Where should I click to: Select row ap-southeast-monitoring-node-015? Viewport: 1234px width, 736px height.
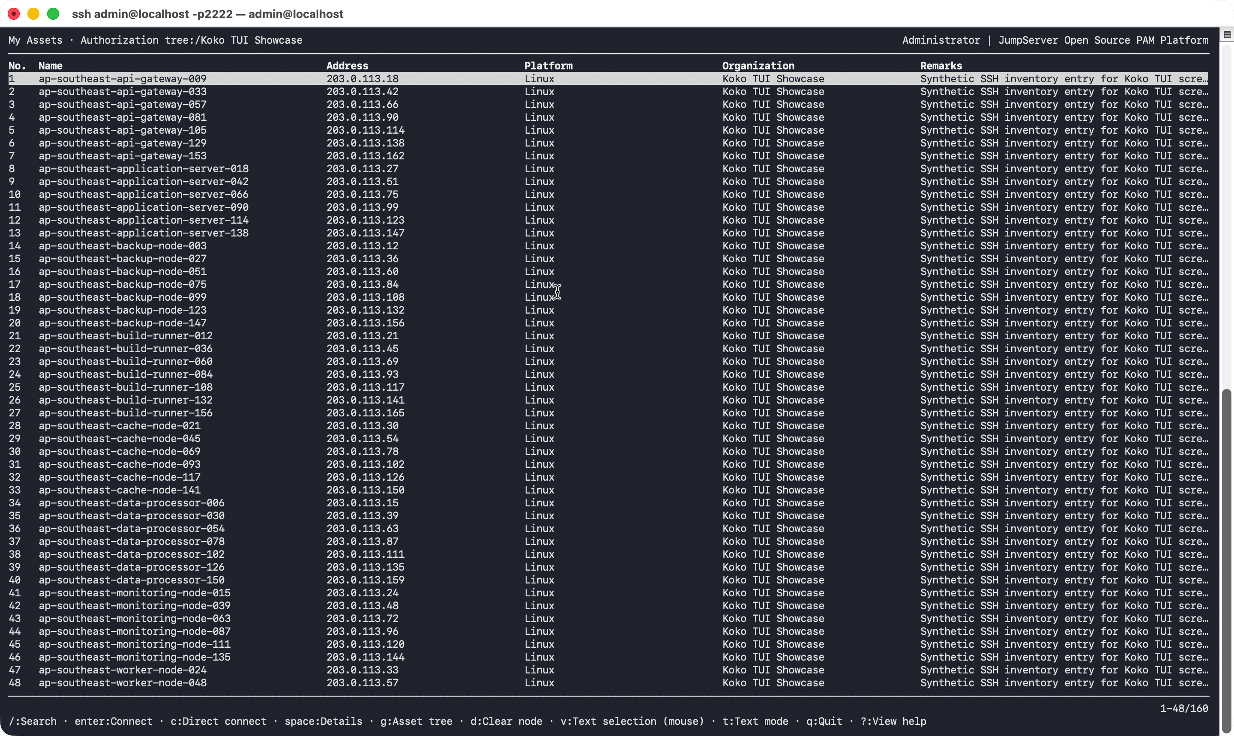pyautogui.click(x=608, y=592)
